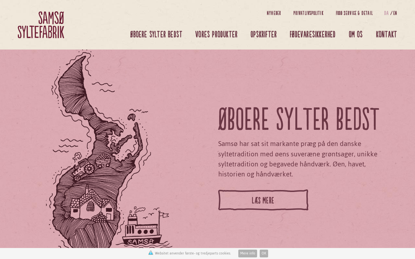Go to the Kontakt page

tap(386, 34)
